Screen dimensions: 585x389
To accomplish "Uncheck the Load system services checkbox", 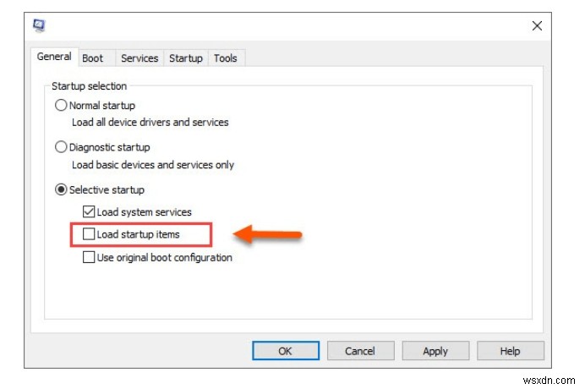I will click(x=89, y=211).
